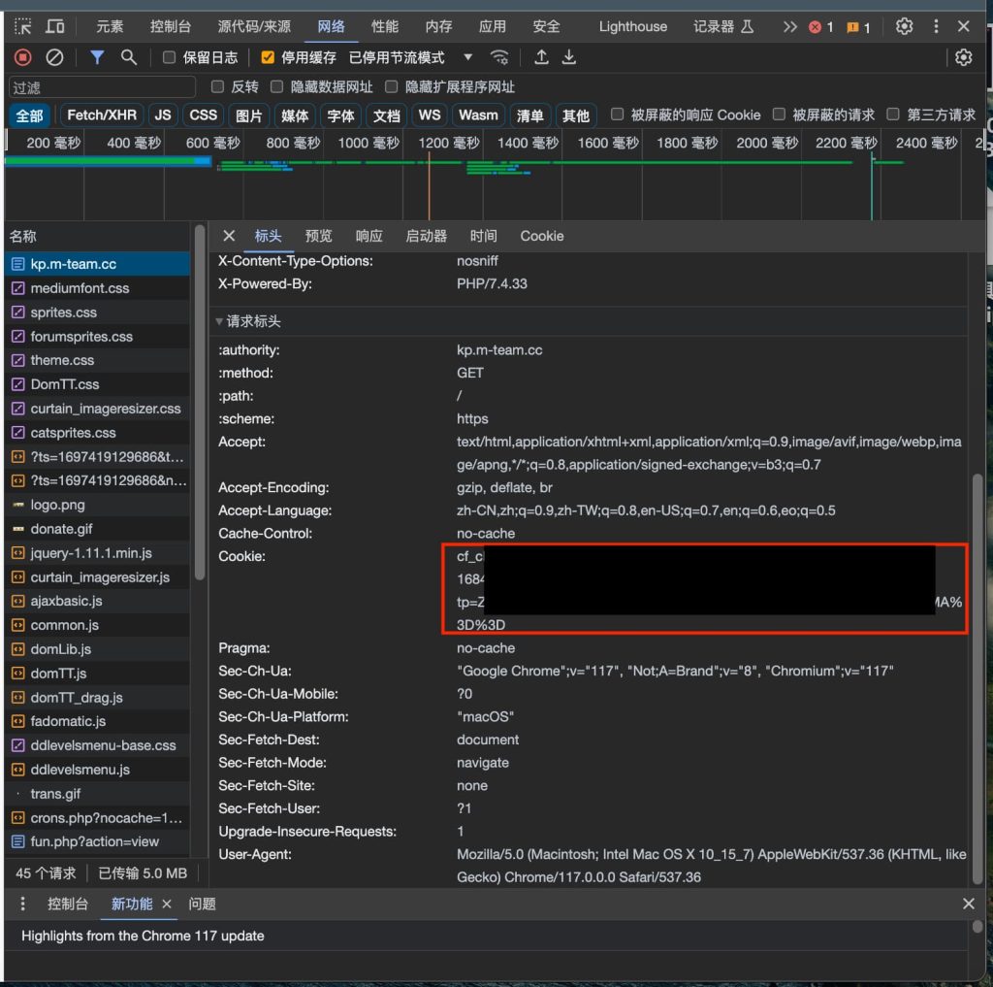993x987 pixels.
Task: Enable the 保留日志 checkbox
Action: (170, 58)
